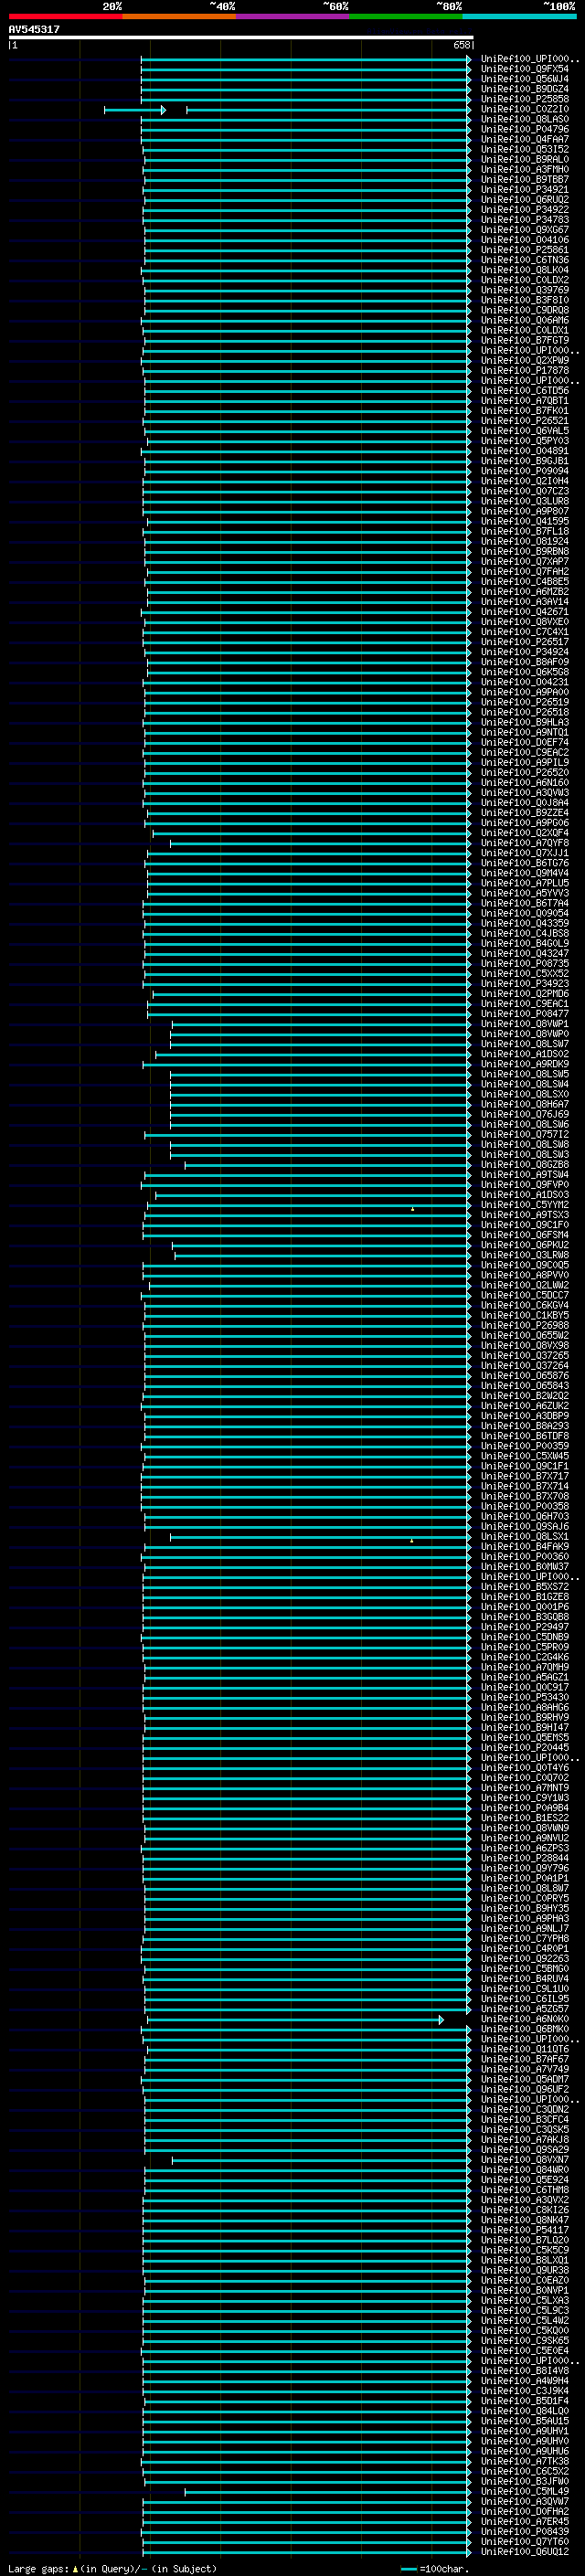Select label UniRef100_Q39769
The image size is (585, 2576).
[524, 290]
